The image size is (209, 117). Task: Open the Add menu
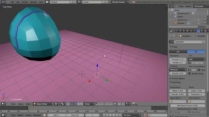point(18,2)
